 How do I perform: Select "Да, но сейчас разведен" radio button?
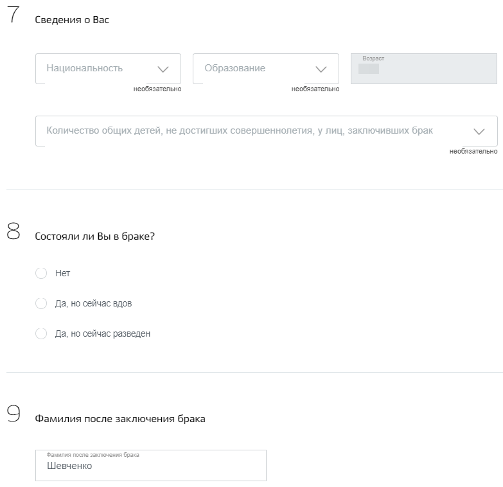click(41, 333)
